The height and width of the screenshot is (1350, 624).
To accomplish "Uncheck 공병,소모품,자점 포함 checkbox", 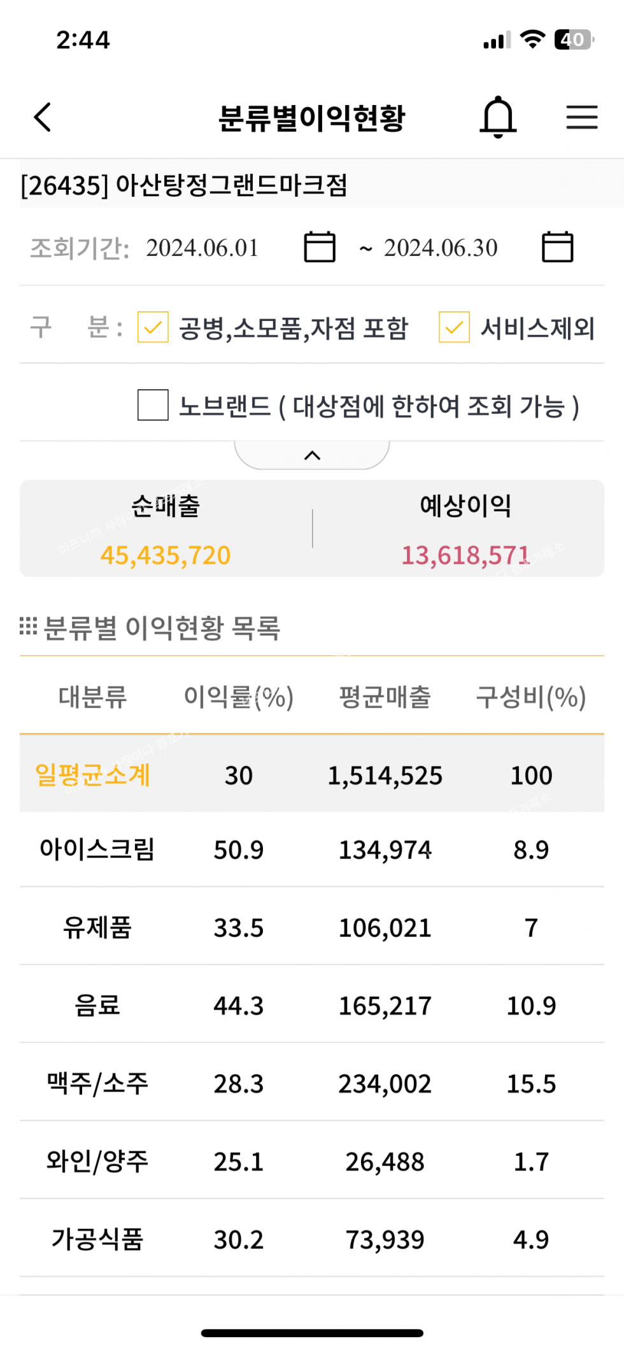I will pos(153,327).
